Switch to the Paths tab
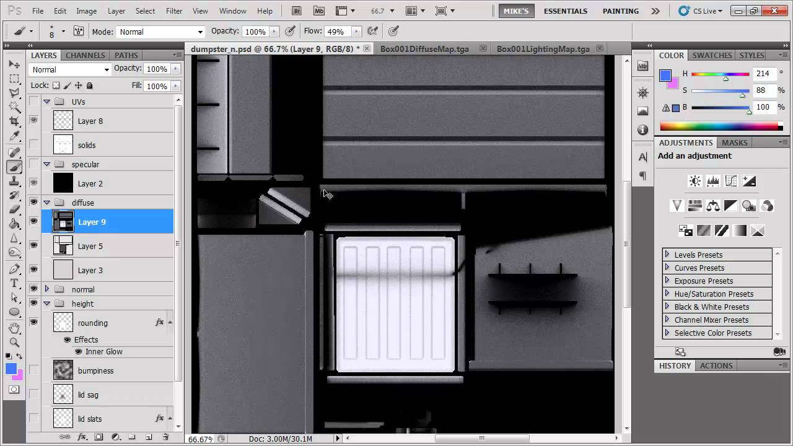 point(126,55)
